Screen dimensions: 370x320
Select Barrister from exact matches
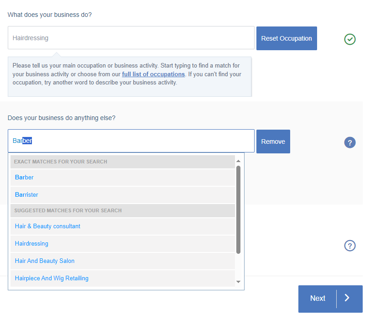click(x=123, y=194)
